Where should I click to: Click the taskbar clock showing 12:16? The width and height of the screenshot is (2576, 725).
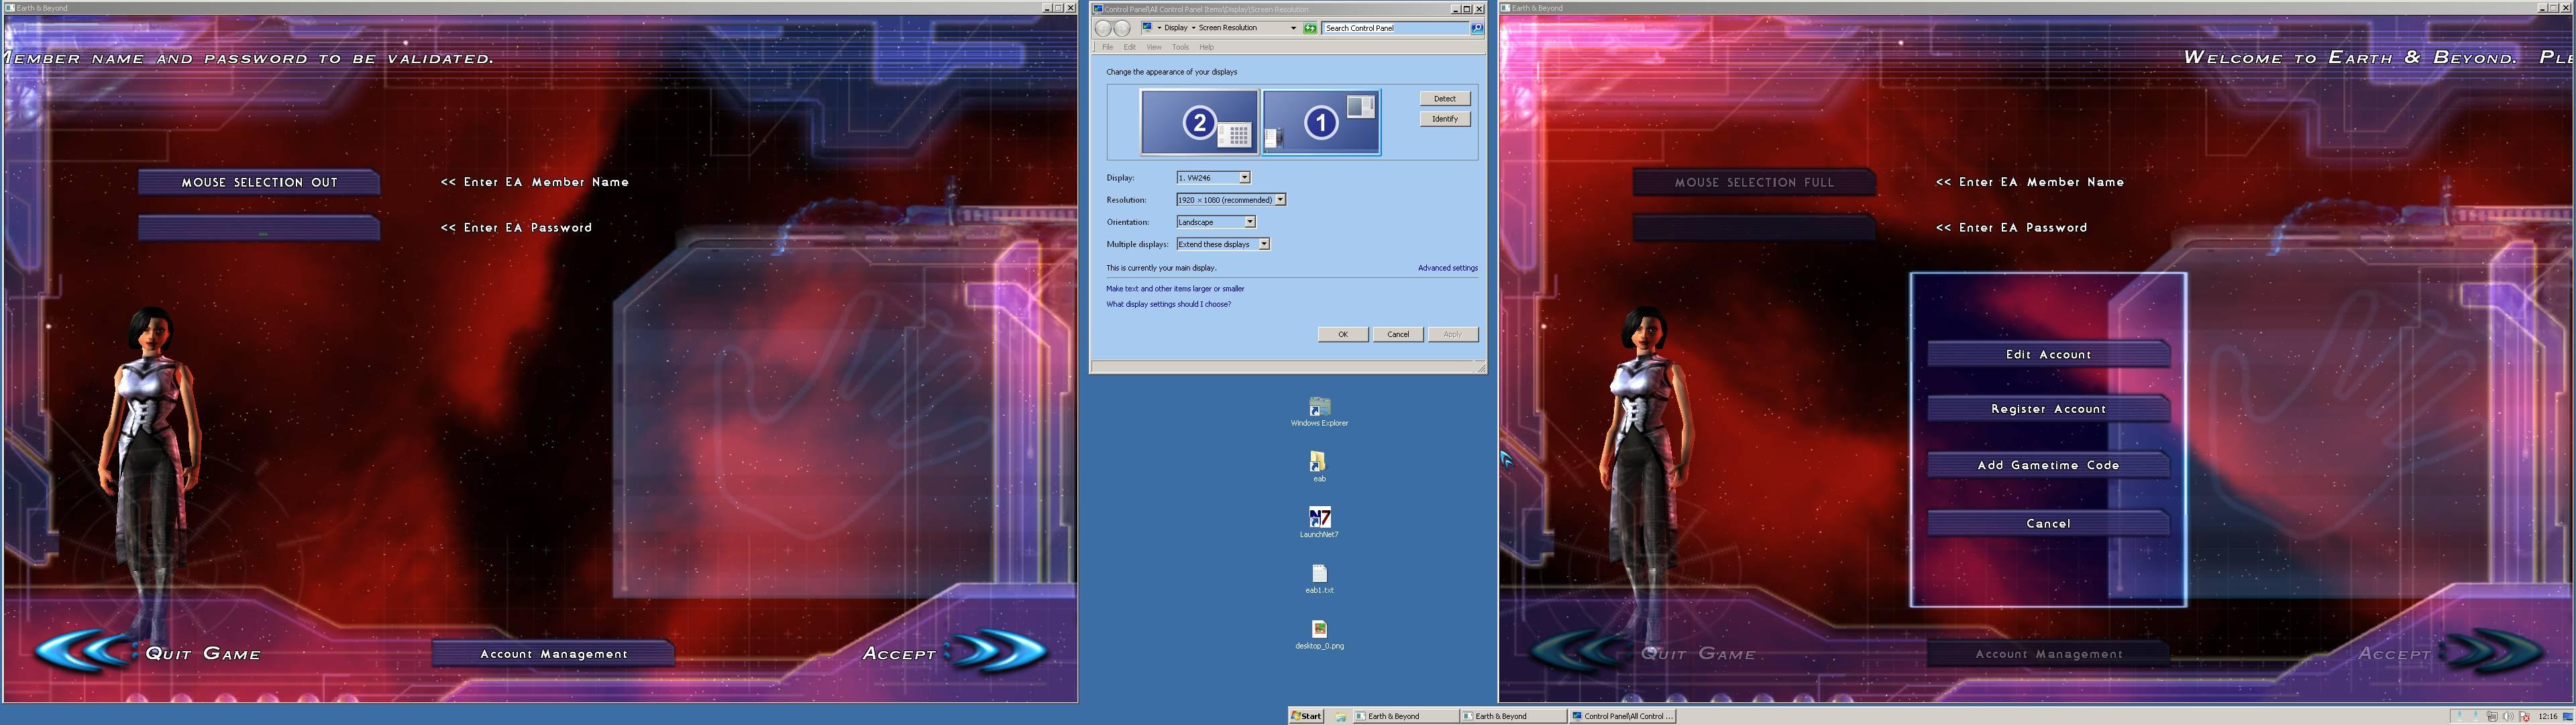tap(2548, 716)
